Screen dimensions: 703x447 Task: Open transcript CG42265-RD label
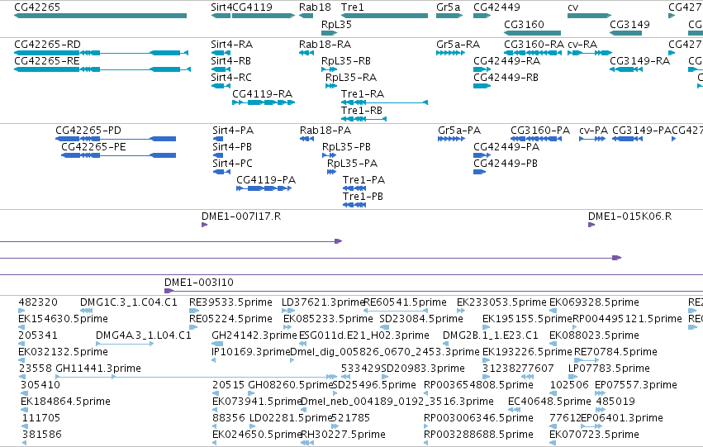point(48,45)
